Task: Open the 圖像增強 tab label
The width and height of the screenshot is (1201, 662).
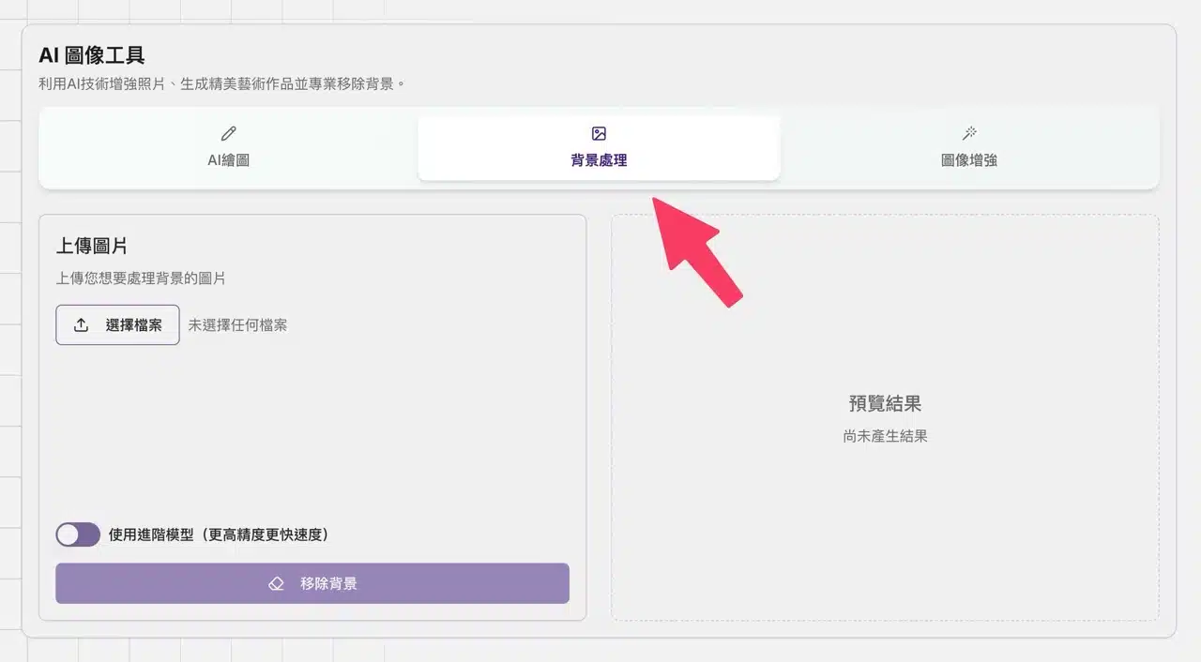Action: [x=969, y=160]
